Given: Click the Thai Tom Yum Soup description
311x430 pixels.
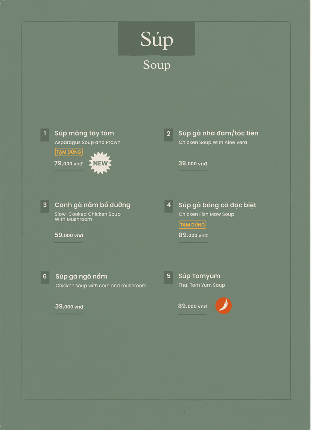Looking at the screenshot, I should 202,285.
